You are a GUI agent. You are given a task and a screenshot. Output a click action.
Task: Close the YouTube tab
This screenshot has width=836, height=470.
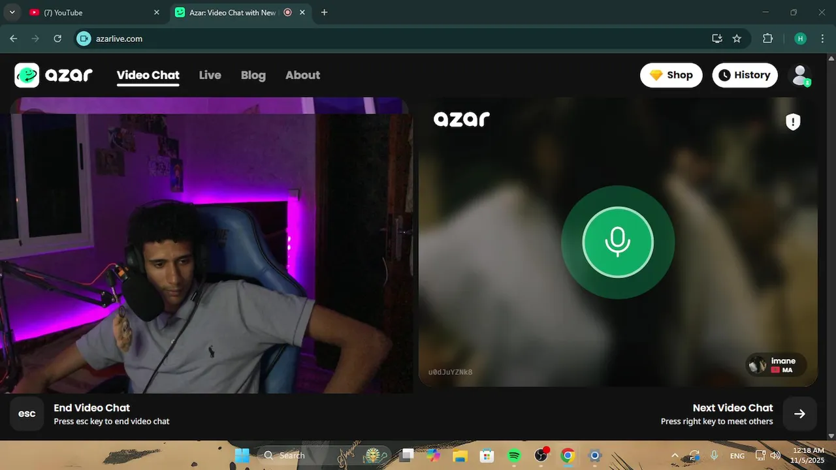click(x=156, y=12)
